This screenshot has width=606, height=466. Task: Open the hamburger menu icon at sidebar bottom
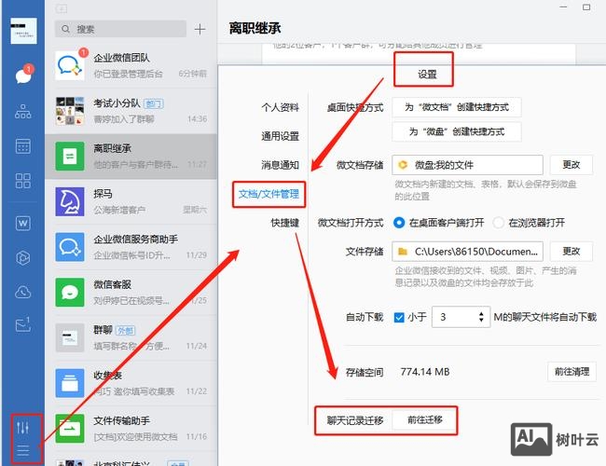click(22, 450)
